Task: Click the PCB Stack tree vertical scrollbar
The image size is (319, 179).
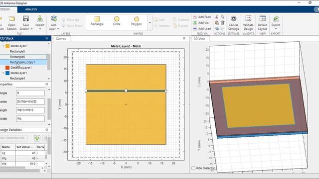Action: pos(49,62)
